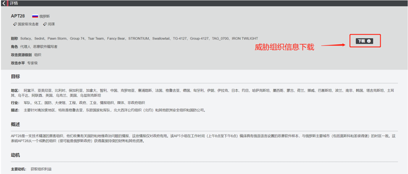Click the Russian flag icon
This screenshot has height=174, width=408.
[x=35, y=16]
